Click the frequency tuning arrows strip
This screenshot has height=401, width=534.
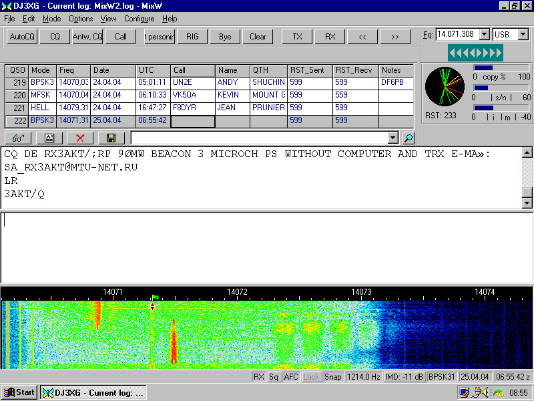[x=475, y=52]
